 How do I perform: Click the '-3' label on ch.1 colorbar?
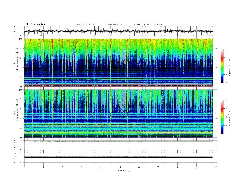(226, 49)
